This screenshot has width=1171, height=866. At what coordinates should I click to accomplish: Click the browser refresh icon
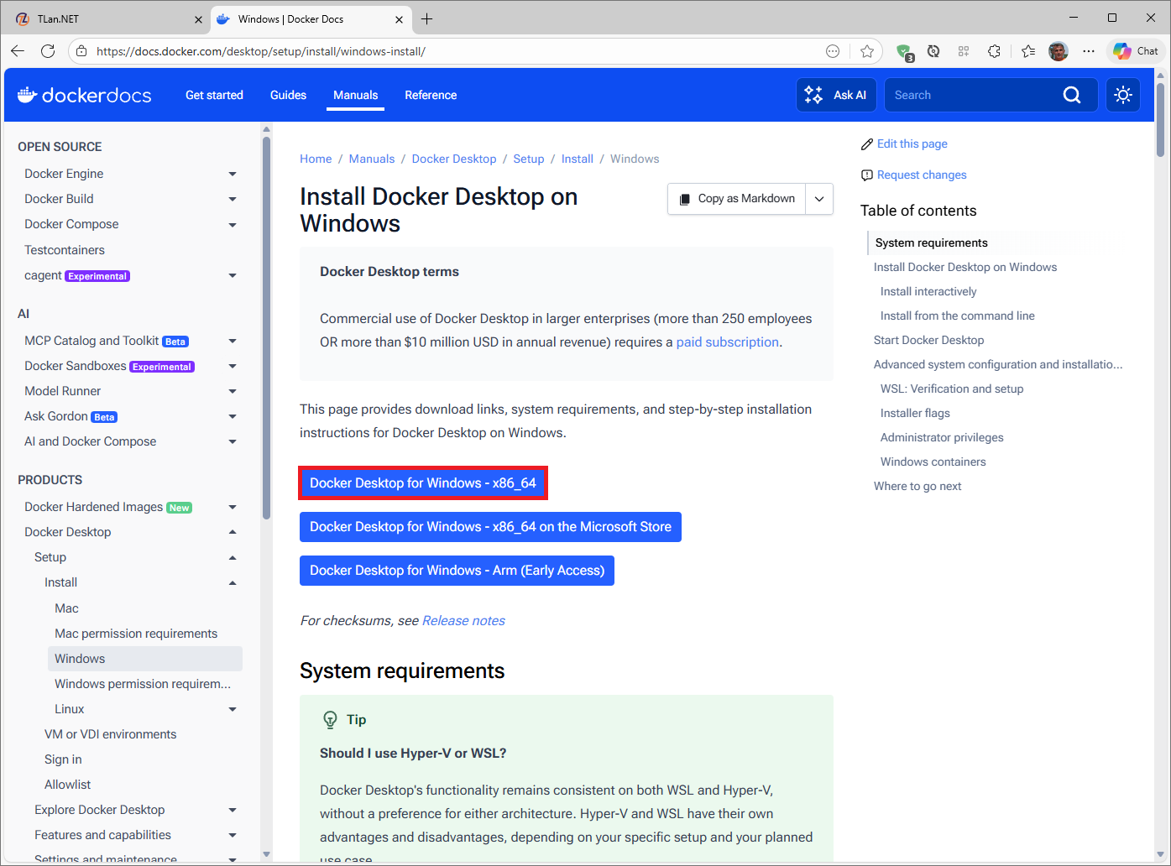tap(48, 51)
